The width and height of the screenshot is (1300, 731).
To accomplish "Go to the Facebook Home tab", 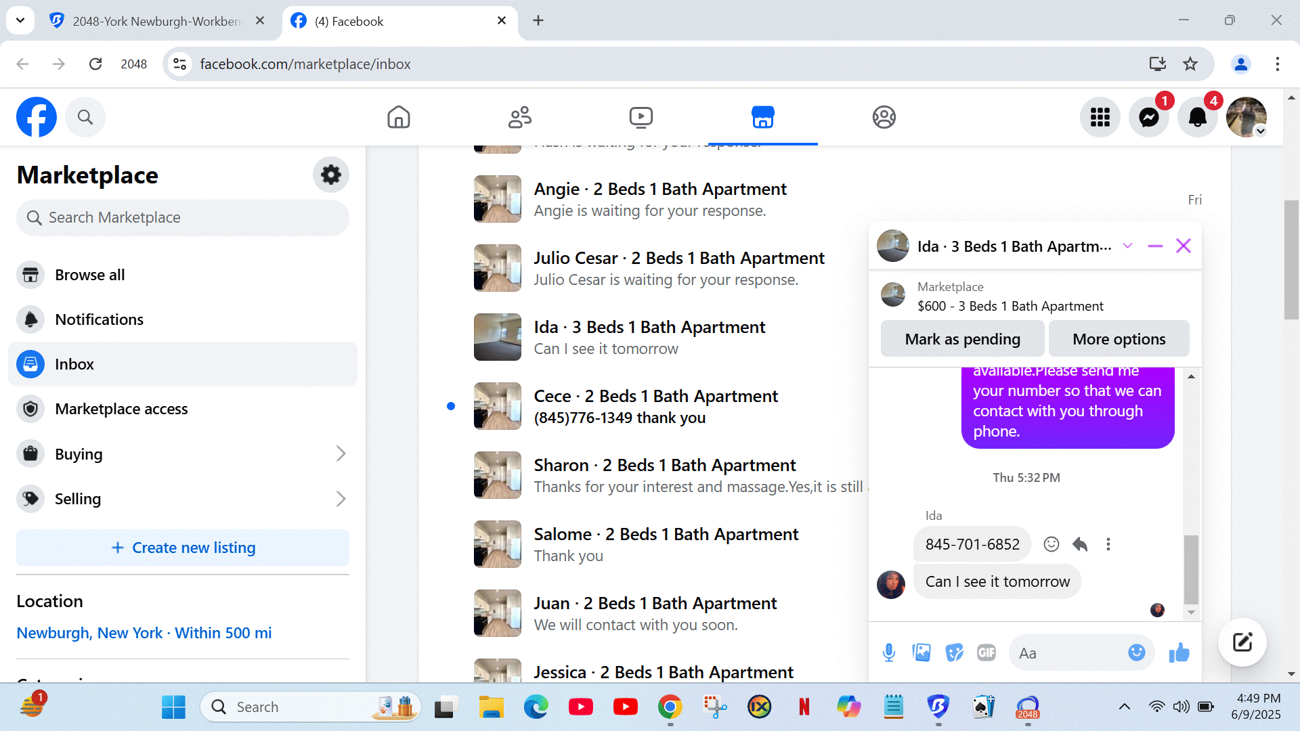I will 399,117.
